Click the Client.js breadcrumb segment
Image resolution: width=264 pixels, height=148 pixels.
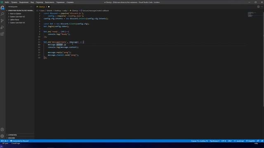[74, 11]
